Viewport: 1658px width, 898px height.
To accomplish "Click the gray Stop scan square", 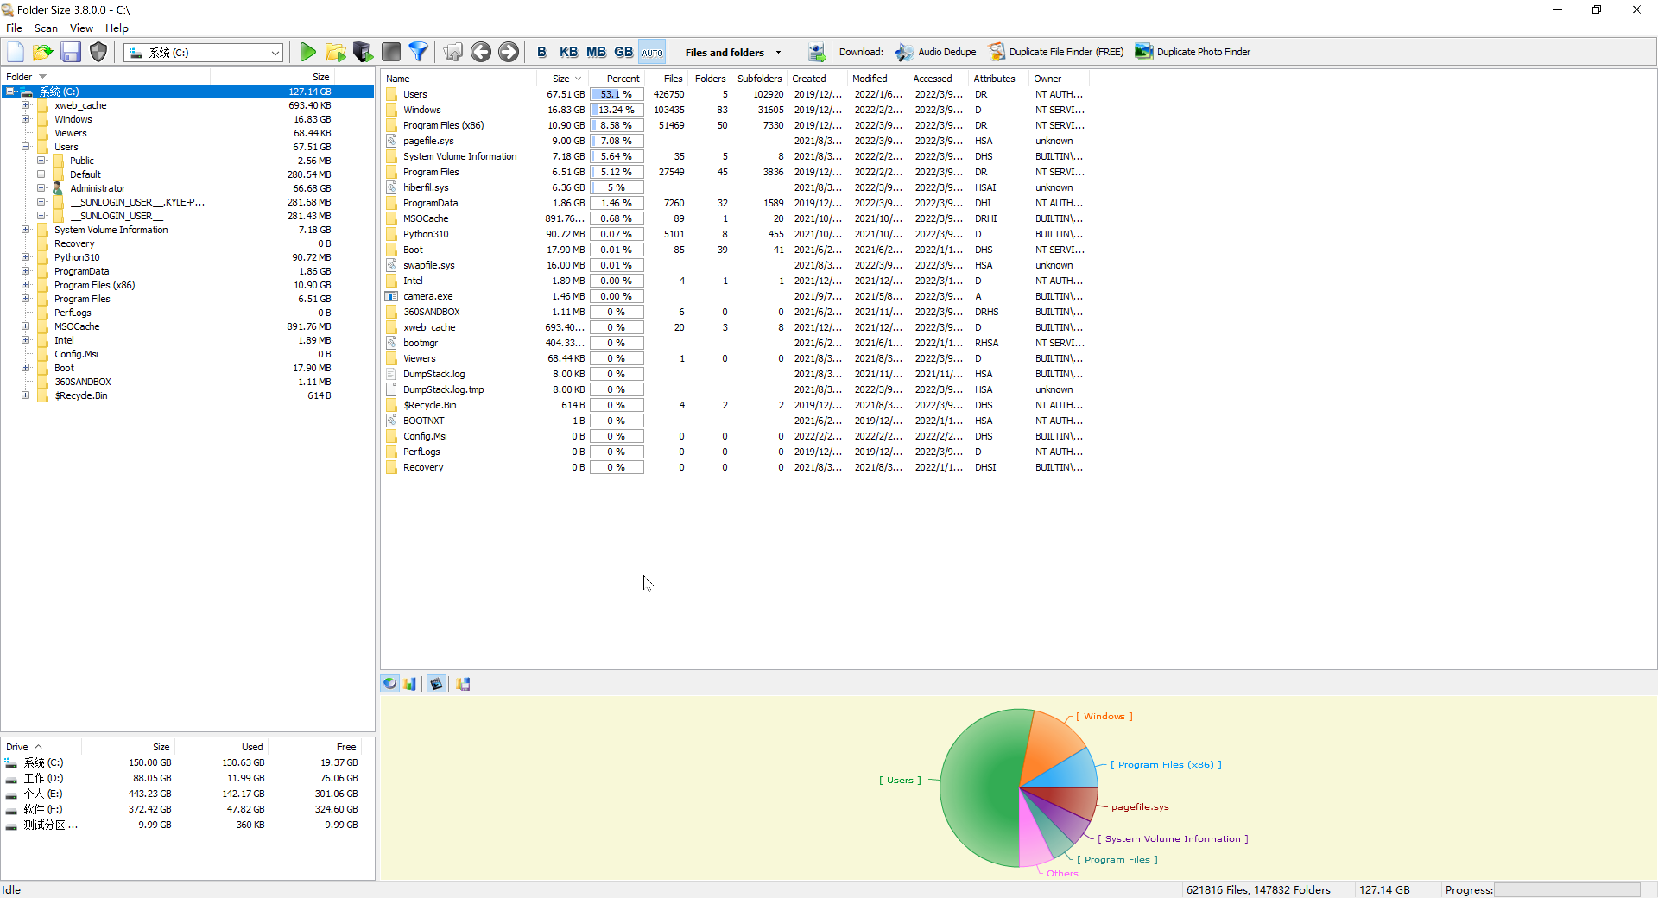I will click(x=391, y=52).
